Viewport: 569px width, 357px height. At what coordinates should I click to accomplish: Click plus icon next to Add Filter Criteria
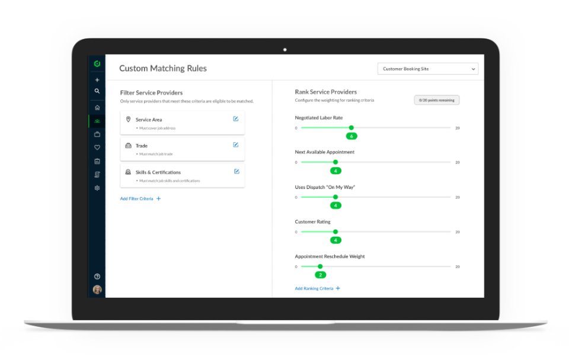pos(159,198)
